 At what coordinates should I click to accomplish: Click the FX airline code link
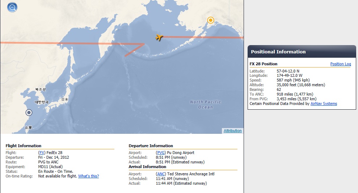point(42,153)
